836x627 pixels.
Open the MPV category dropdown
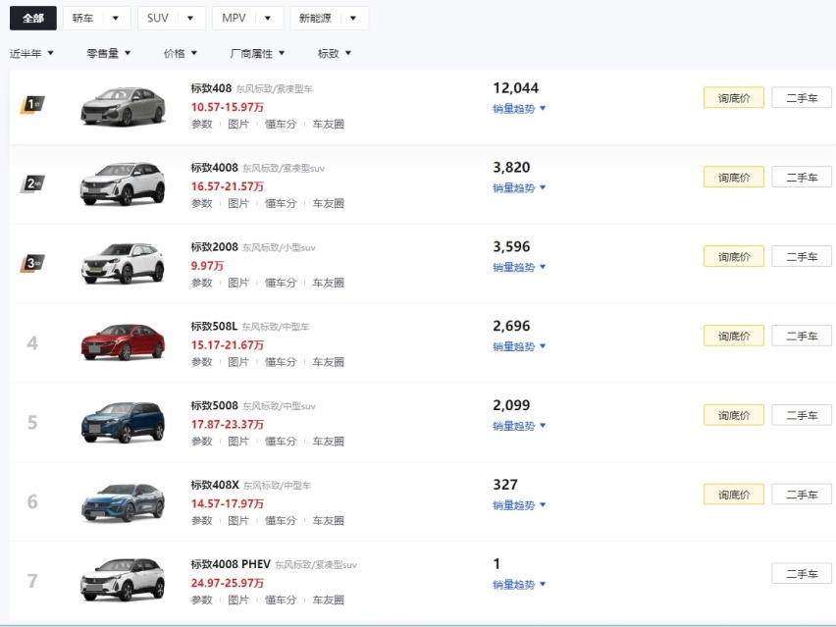(247, 18)
